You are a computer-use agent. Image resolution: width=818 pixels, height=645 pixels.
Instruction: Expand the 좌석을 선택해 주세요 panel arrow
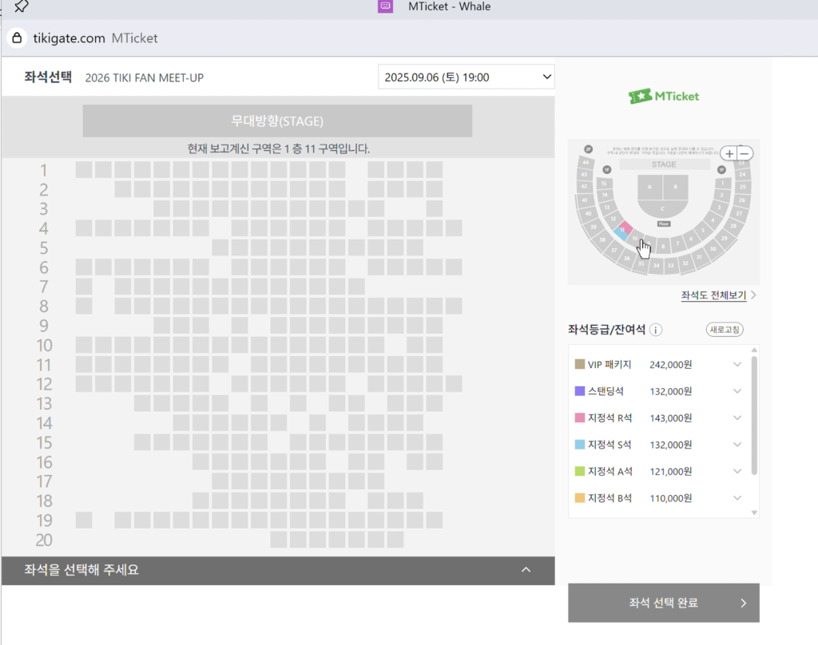(x=526, y=570)
